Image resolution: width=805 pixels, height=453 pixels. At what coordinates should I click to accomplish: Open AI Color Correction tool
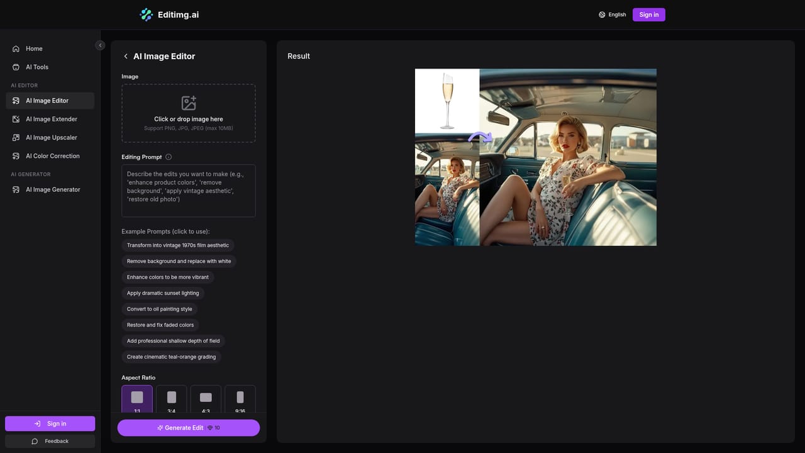[50, 156]
